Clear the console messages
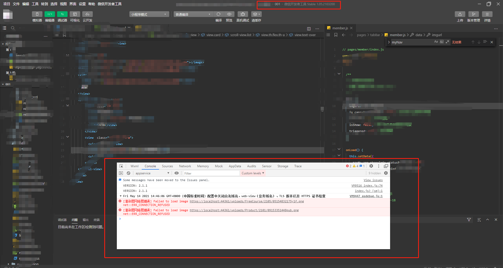The width and height of the screenshot is (503, 268). coord(128,173)
